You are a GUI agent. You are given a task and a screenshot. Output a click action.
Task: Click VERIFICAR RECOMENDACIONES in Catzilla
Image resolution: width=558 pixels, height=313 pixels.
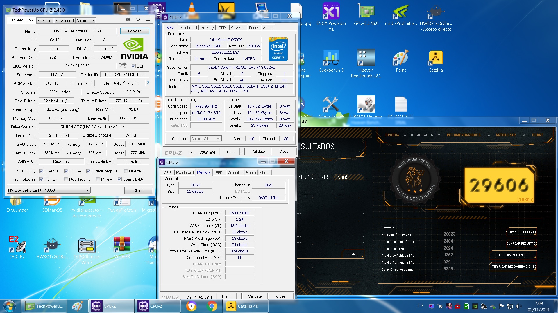pos(513,267)
